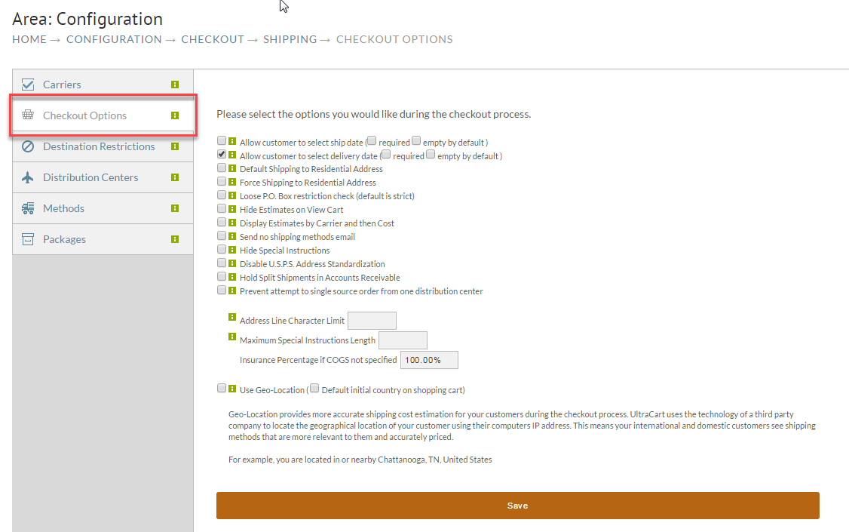This screenshot has height=532, width=849.
Task: Click the Insurance Percentage input field
Action: [429, 360]
